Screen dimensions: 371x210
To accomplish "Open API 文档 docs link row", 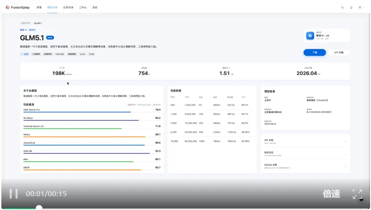I will point(305,141).
